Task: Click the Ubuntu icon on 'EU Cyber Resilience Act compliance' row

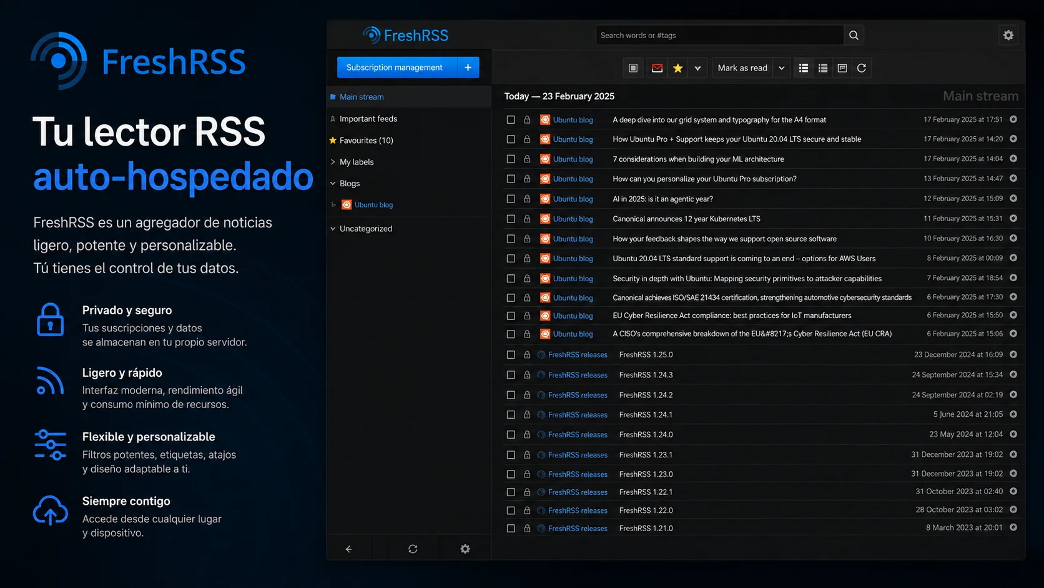Action: pos(545,316)
